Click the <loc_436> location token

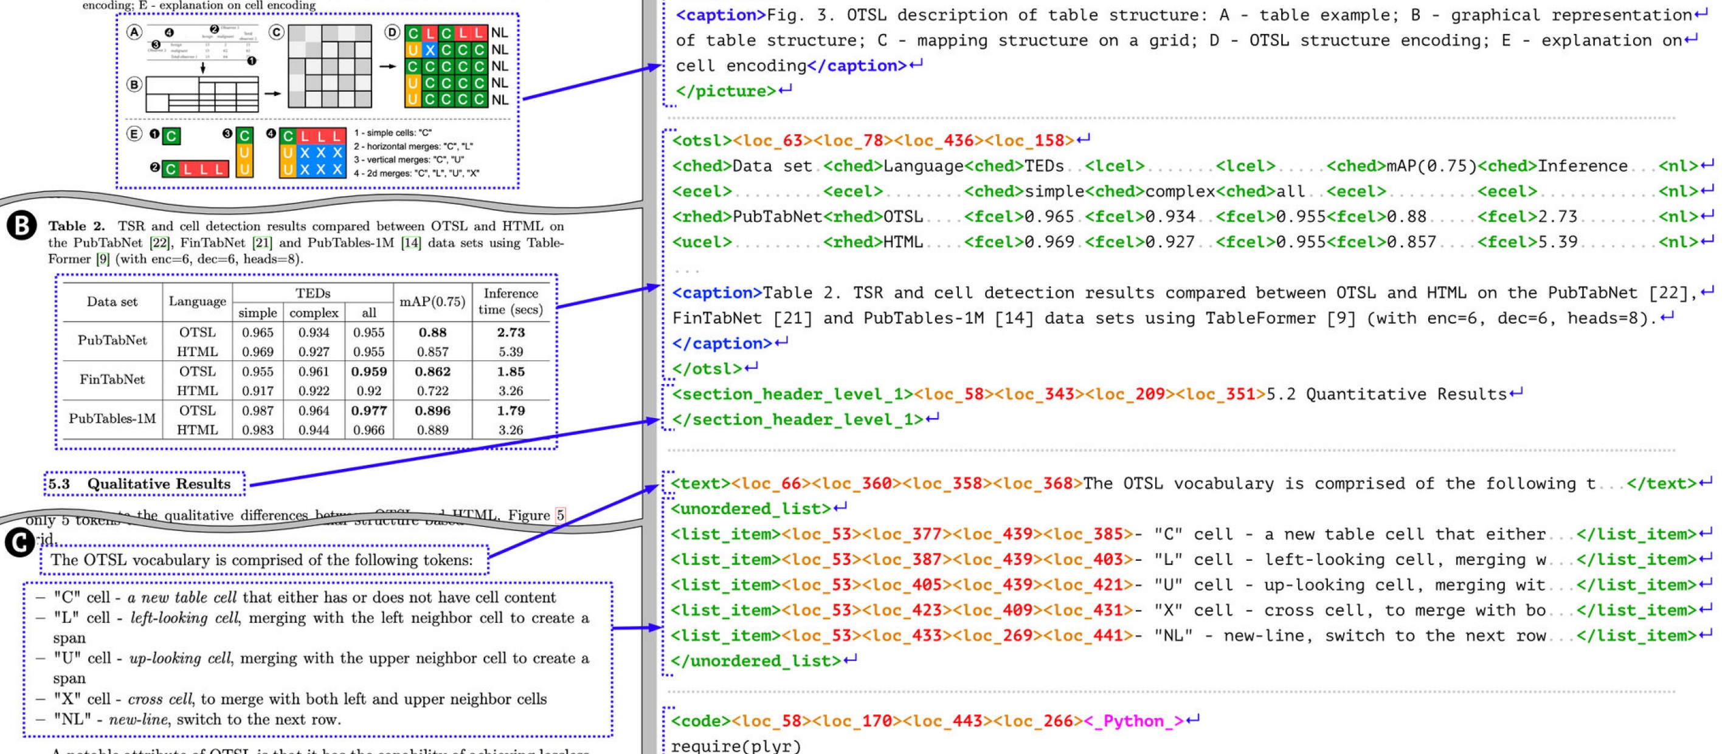pos(933,140)
